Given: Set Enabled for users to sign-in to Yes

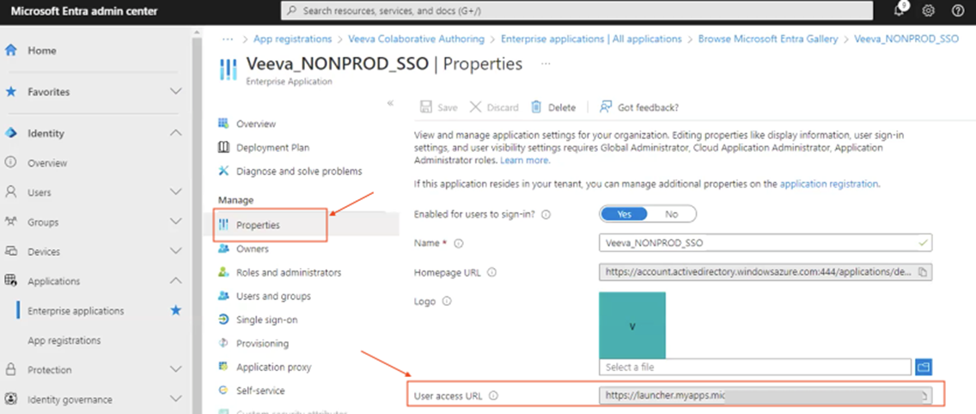Looking at the screenshot, I should [625, 214].
